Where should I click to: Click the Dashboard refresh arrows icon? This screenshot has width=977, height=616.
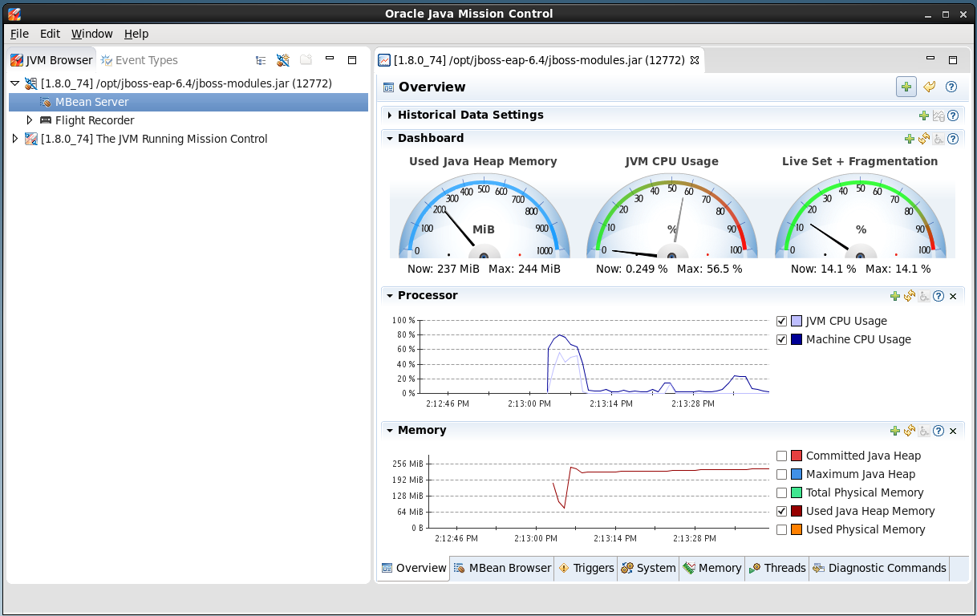(924, 139)
